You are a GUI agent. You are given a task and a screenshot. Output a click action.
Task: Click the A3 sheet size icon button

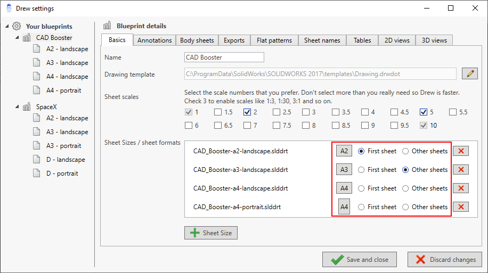(x=344, y=170)
